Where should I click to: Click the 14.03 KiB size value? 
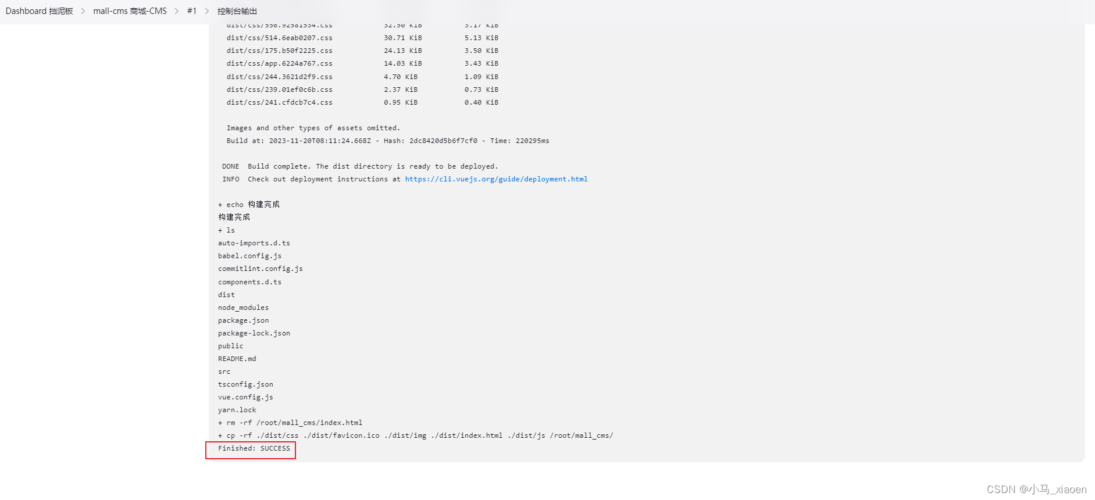click(403, 63)
